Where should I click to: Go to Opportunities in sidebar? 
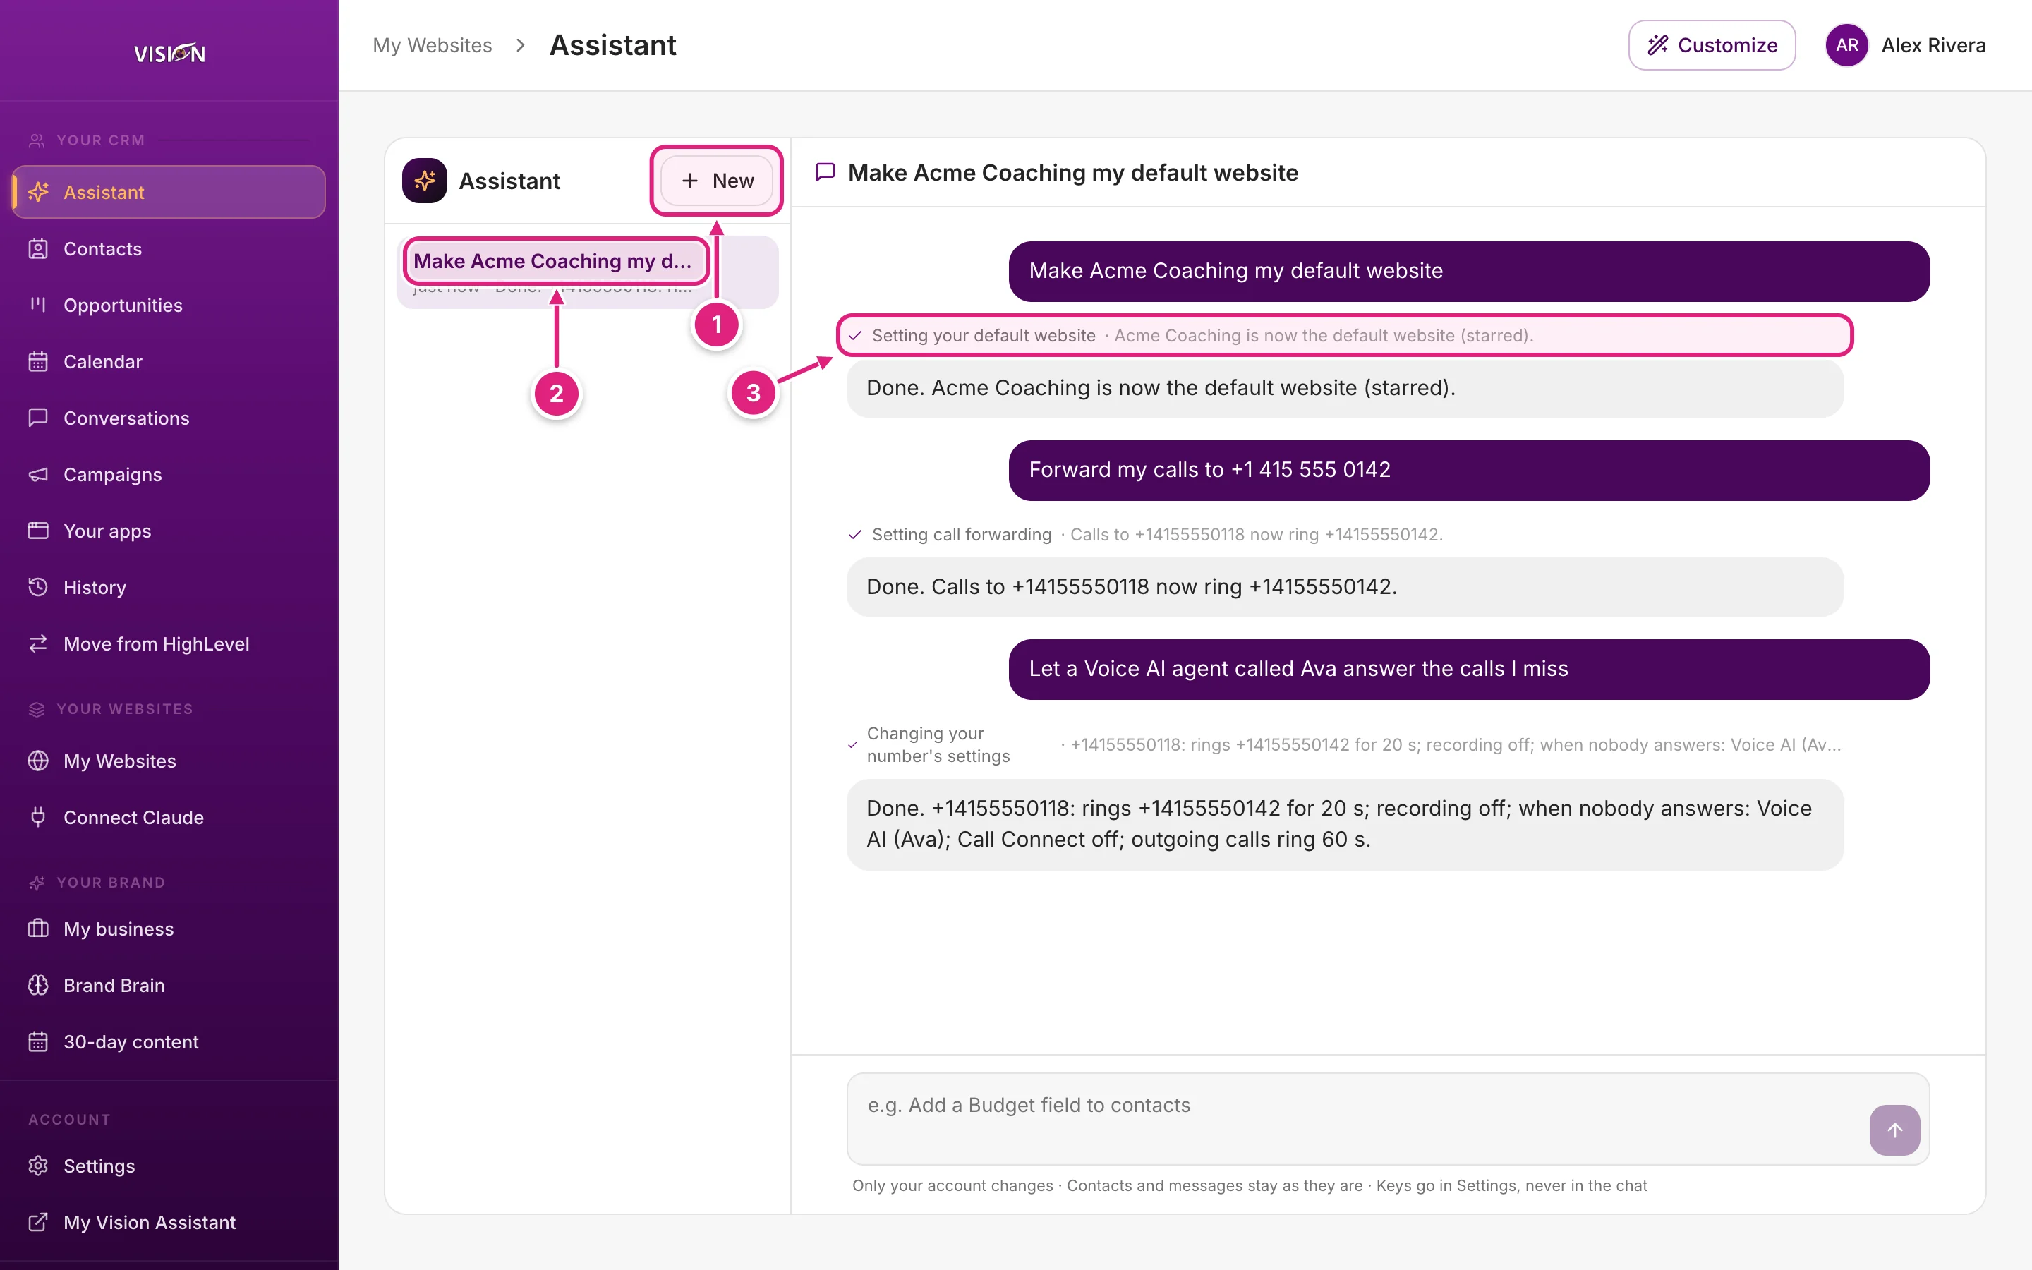click(169, 305)
